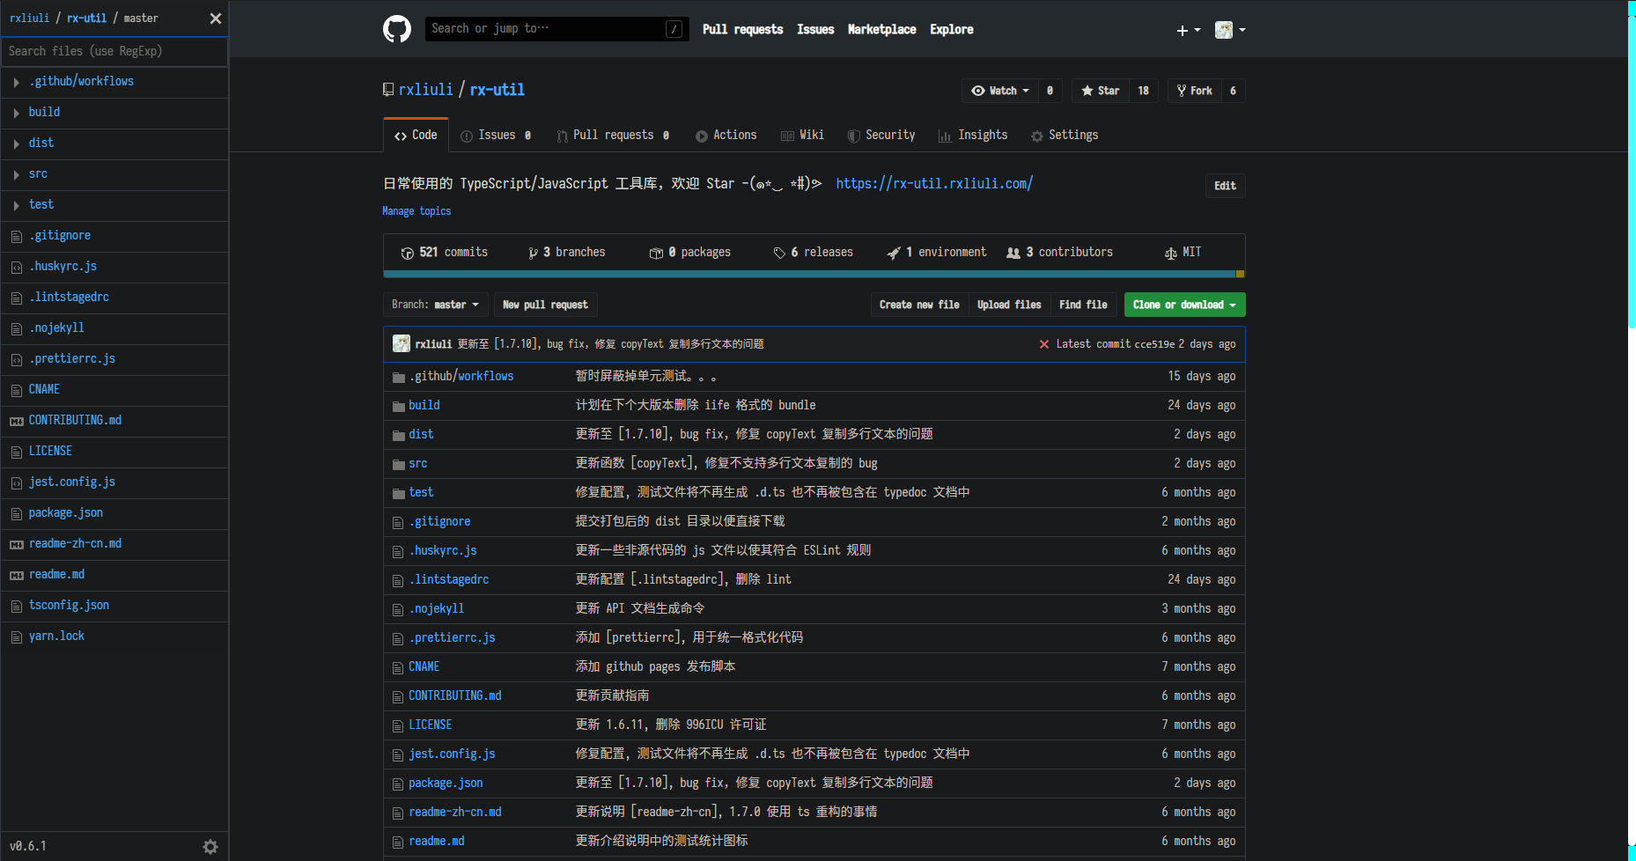Open commit cce519e link
The image size is (1636, 861).
[1154, 344]
